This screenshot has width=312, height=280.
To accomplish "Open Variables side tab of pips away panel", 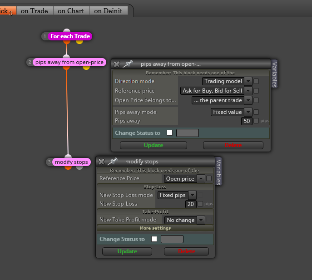I will coord(274,74).
